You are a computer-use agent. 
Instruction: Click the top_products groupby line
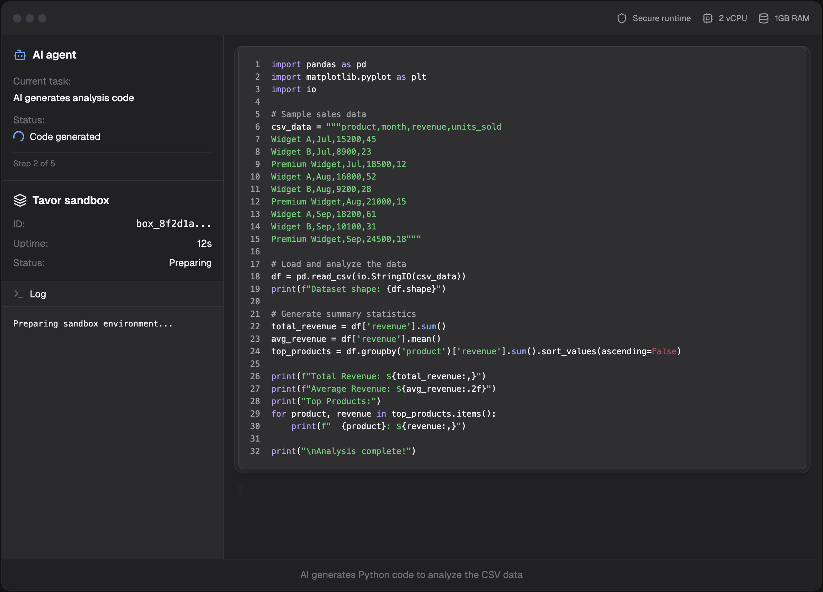(476, 351)
